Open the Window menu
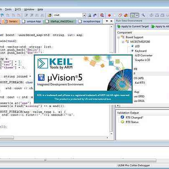Screen dimensions: 169x169 29,9
